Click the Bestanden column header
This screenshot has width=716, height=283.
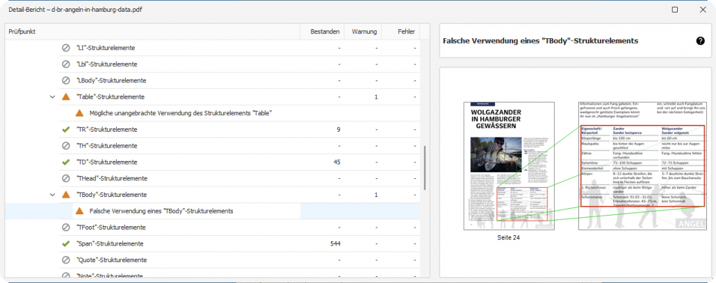325,31
